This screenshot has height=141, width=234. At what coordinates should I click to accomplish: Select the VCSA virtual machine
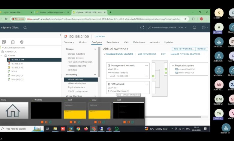(14, 71)
